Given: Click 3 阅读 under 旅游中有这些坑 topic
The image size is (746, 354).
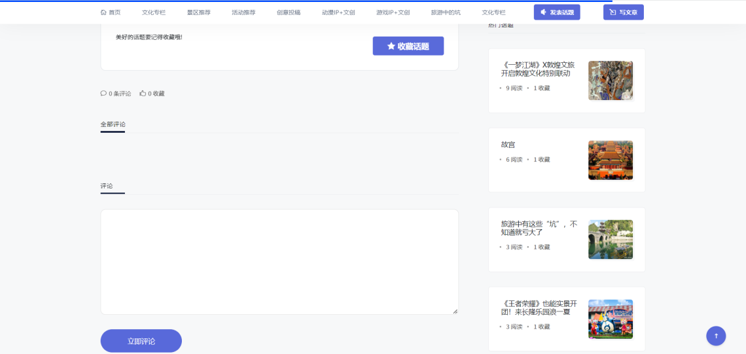Looking at the screenshot, I should click(514, 247).
